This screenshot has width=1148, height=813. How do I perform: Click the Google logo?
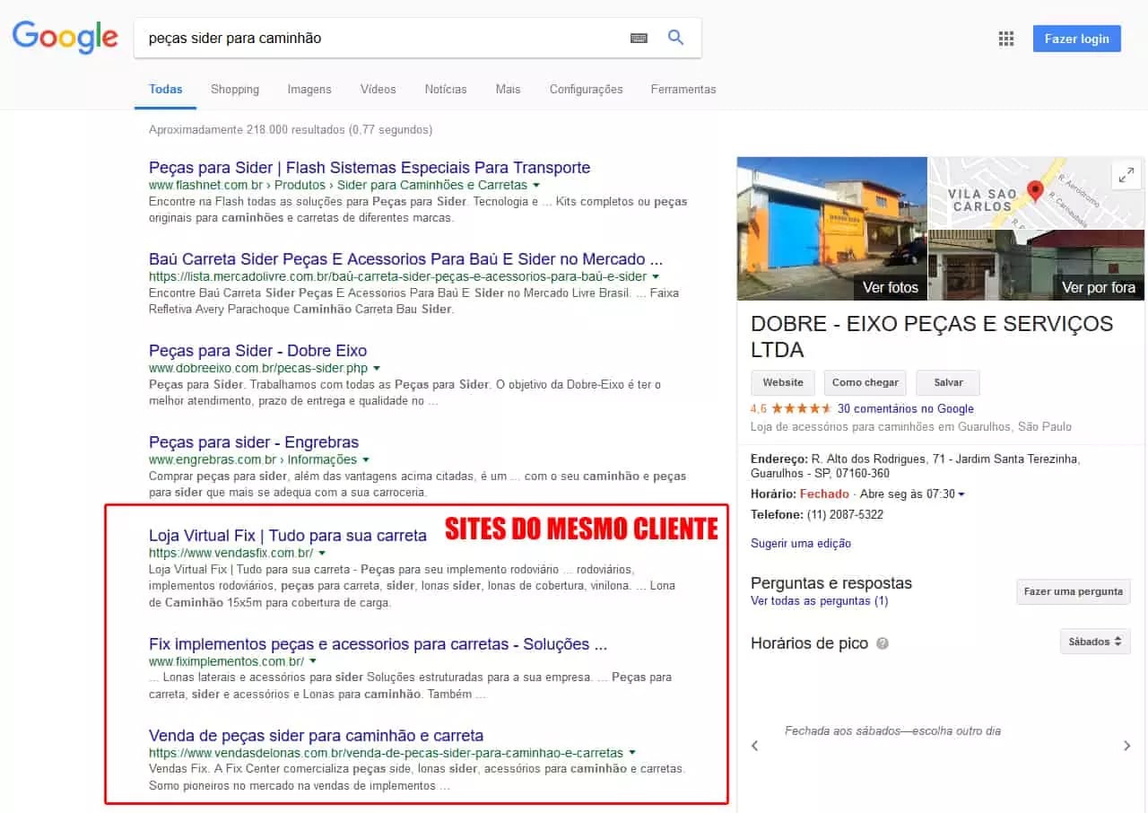(x=65, y=39)
